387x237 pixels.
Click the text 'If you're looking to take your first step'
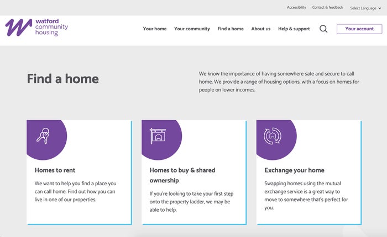point(191,193)
